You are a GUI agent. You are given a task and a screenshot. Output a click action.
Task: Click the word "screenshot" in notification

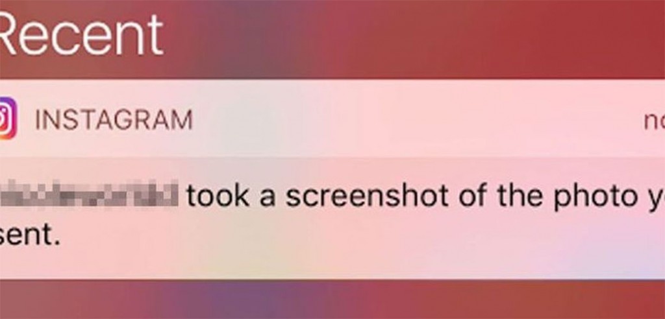point(367,195)
